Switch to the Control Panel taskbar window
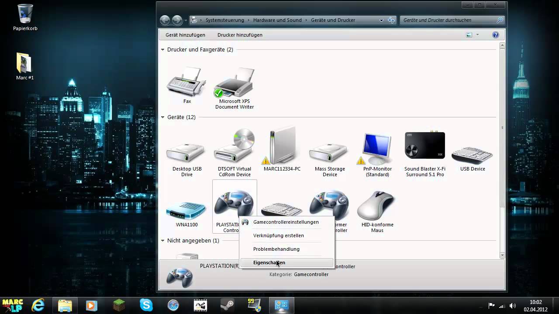The image size is (559, 314). pos(281,305)
